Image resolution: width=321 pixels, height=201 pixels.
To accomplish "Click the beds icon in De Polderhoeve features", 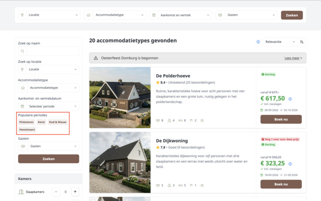I will click(180, 120).
